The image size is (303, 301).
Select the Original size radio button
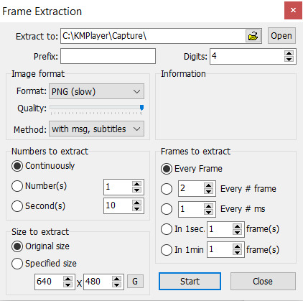pos(17,246)
